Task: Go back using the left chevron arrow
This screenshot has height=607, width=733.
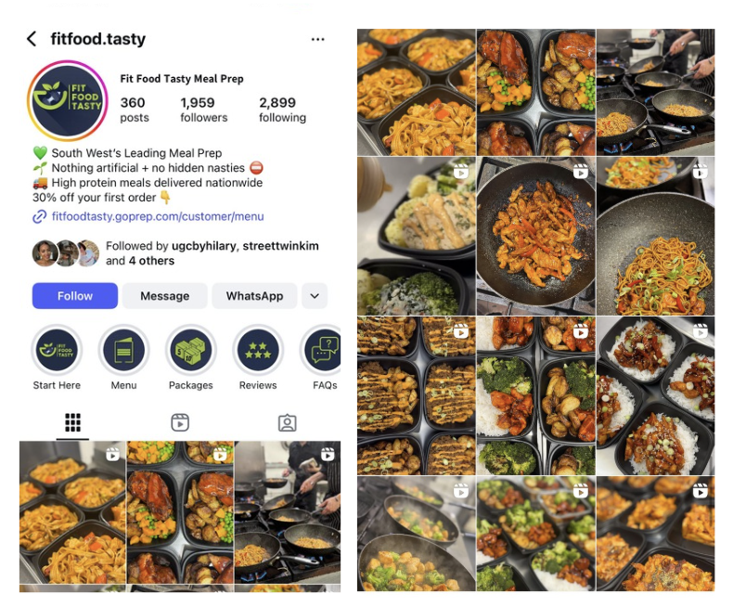Action: [x=32, y=39]
